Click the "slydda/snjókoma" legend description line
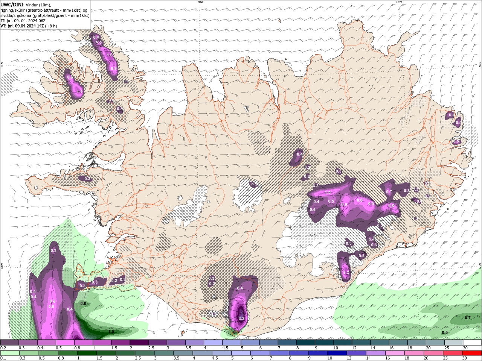Screen dimensions: 482x361 [45, 15]
